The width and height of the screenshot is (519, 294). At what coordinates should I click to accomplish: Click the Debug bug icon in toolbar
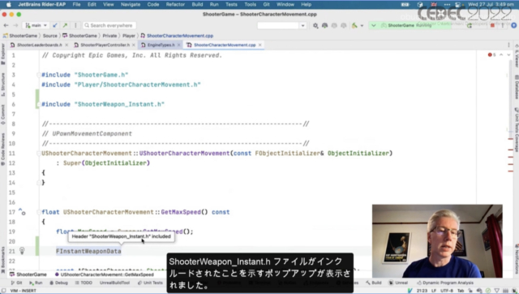coord(324,25)
